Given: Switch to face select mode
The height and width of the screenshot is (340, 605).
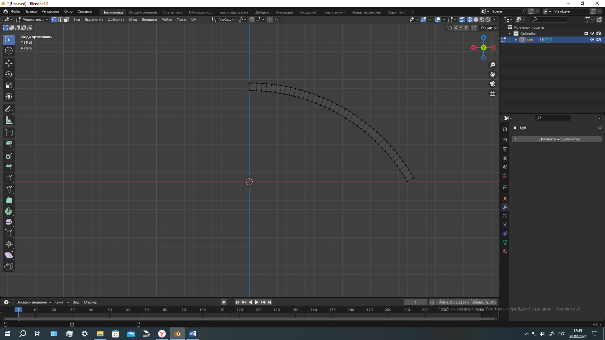Looking at the screenshot, I should click(66, 20).
